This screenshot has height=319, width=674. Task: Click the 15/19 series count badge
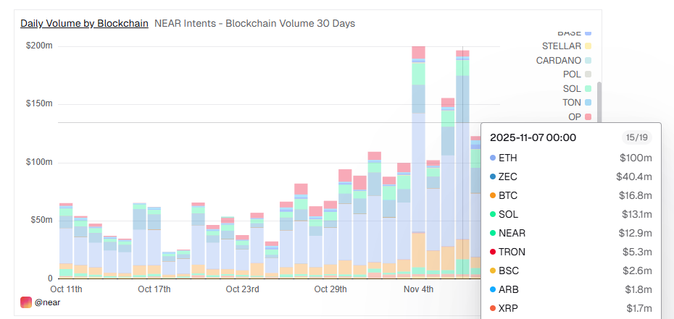click(638, 137)
